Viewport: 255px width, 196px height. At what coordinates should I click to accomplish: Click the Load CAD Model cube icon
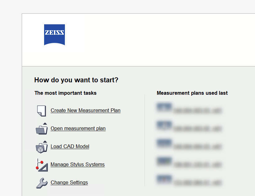(41, 147)
